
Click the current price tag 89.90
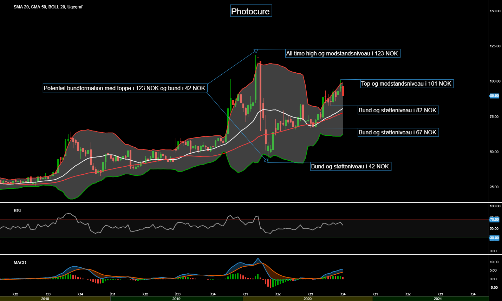point(494,96)
